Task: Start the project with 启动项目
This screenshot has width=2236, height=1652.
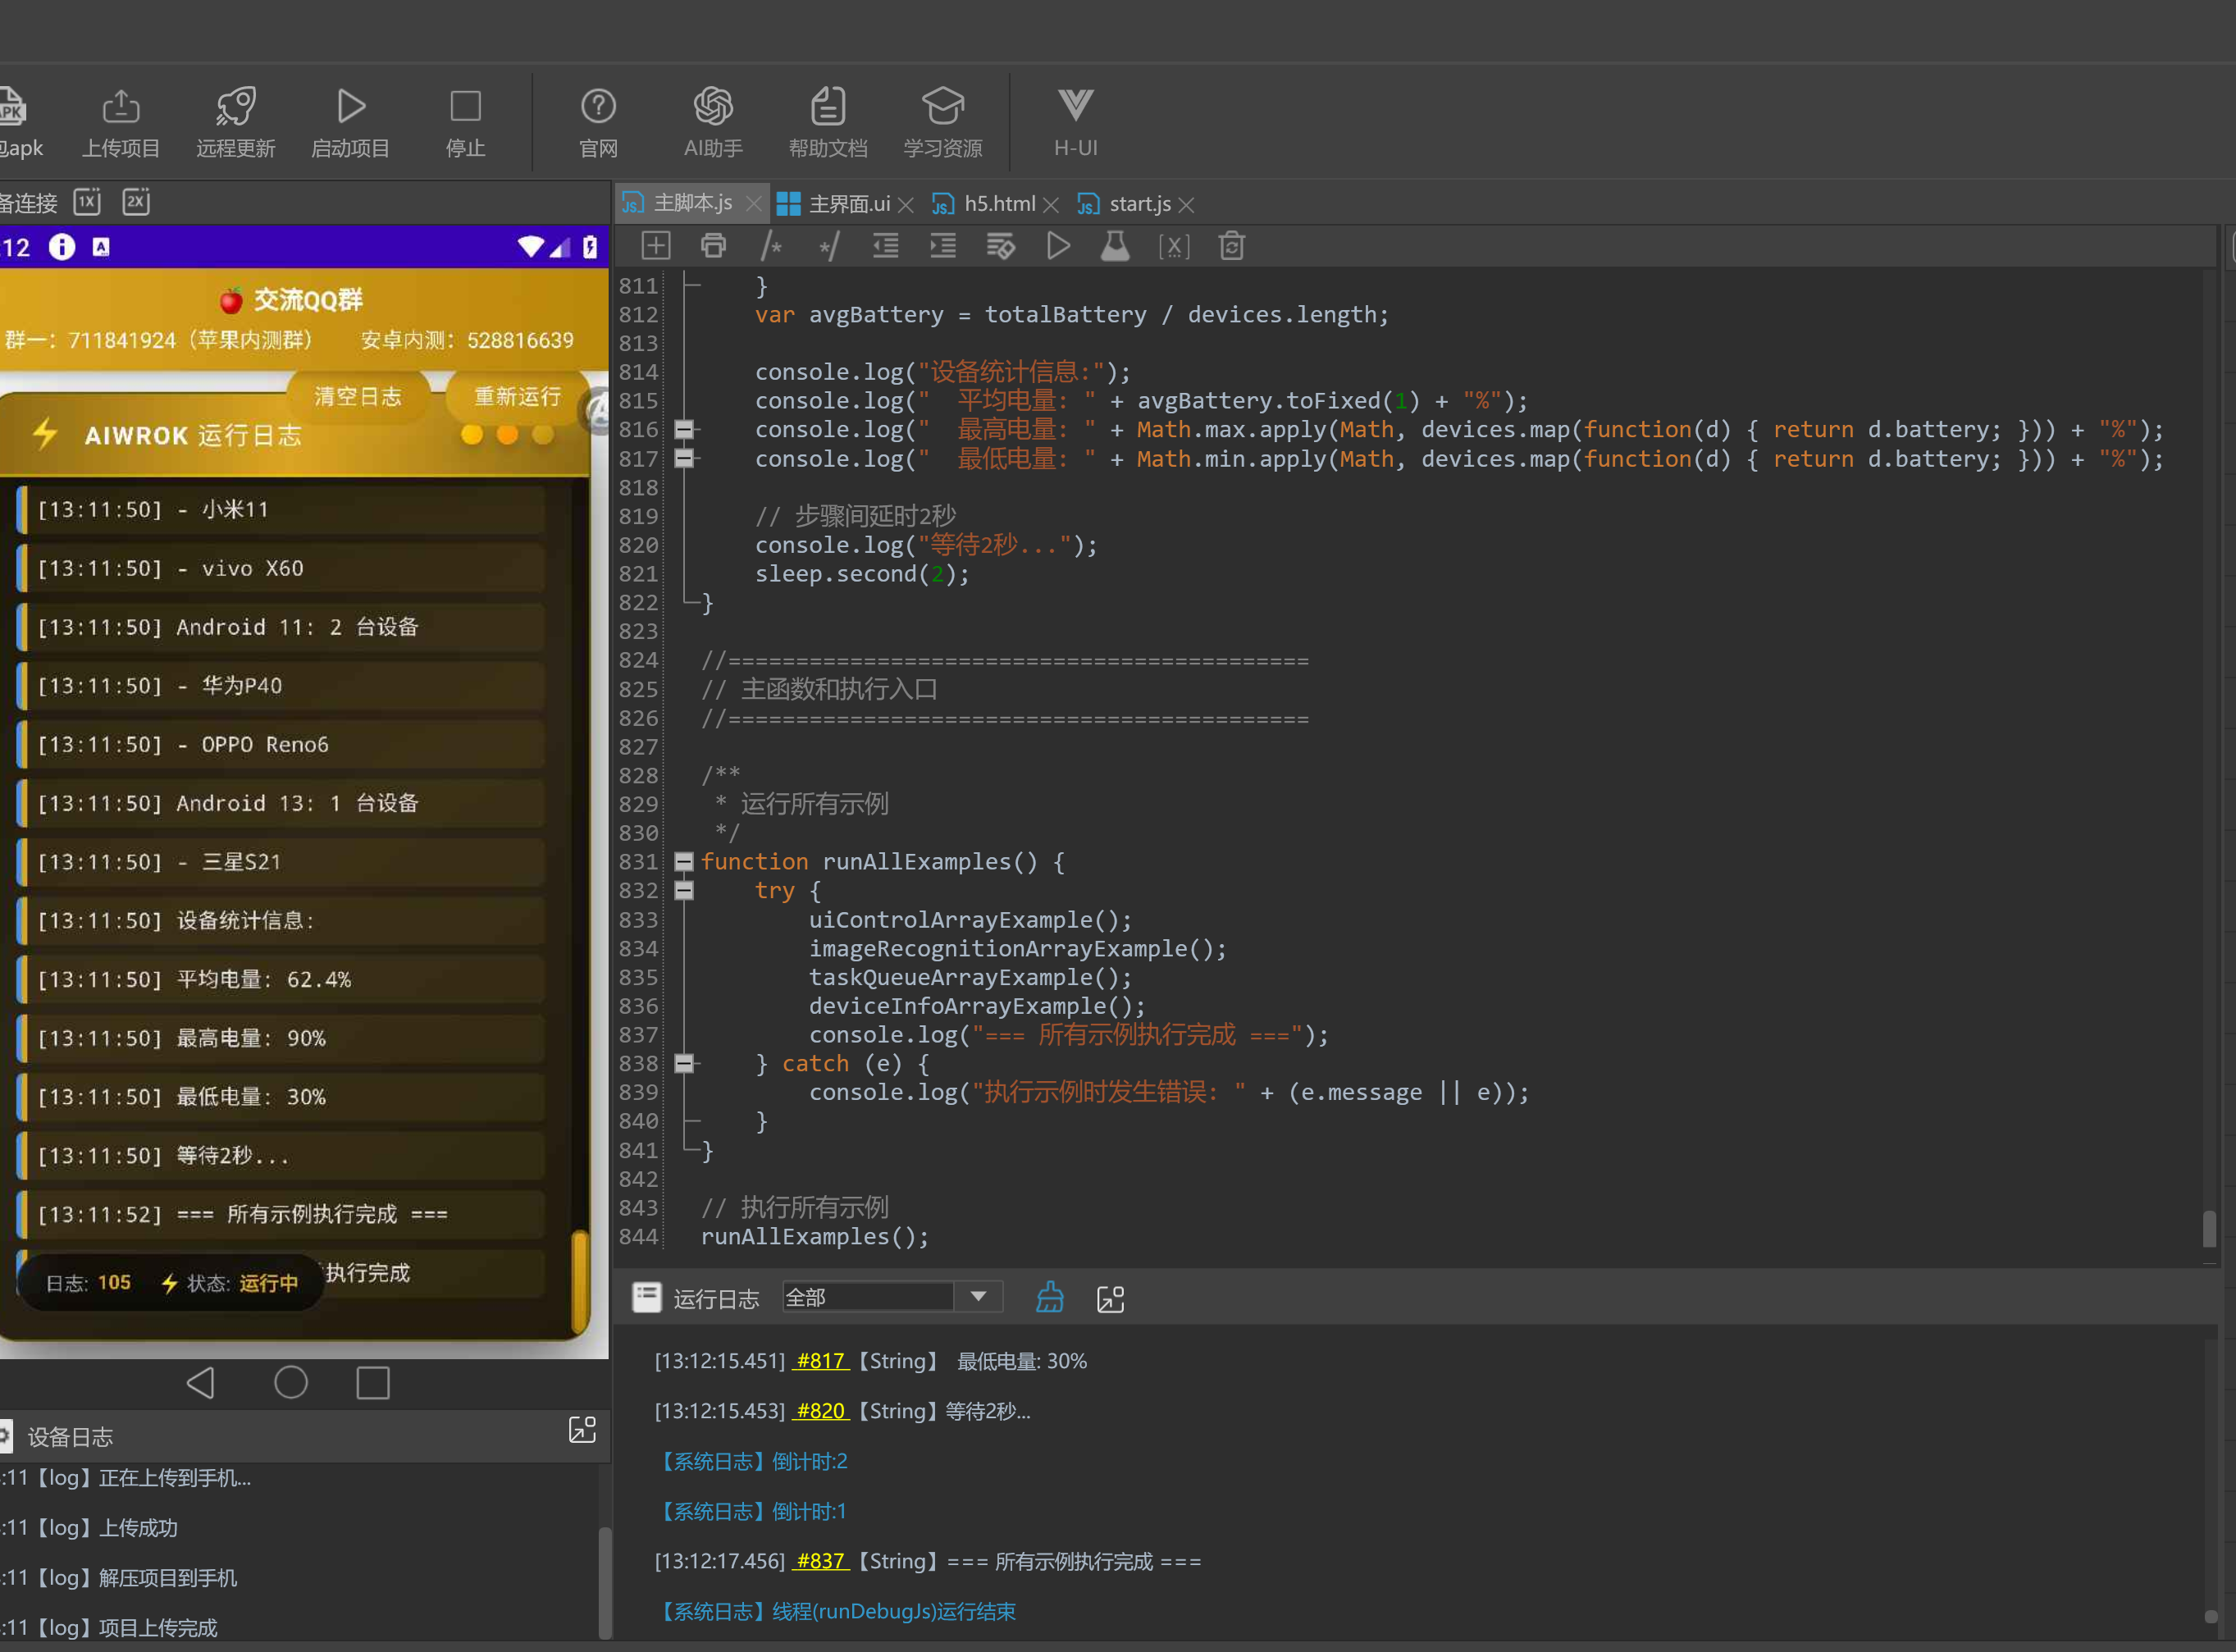Action: point(350,122)
